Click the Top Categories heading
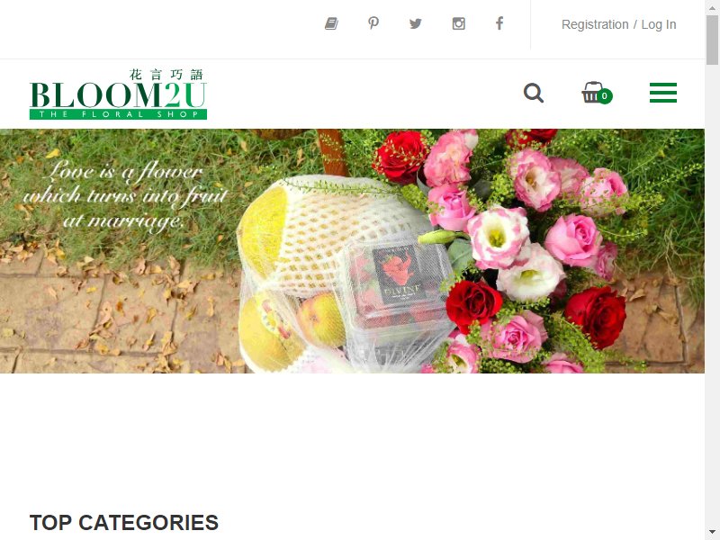 tap(124, 523)
